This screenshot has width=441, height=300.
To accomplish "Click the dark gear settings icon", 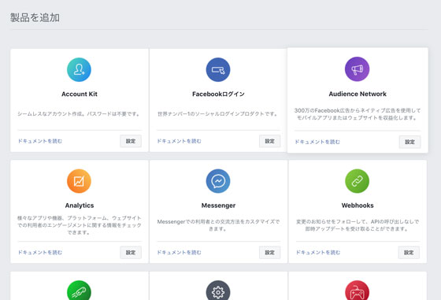I will tap(218, 291).
